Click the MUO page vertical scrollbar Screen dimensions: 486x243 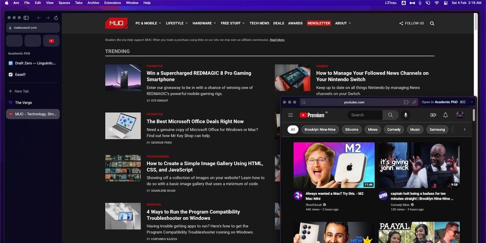coord(475,23)
